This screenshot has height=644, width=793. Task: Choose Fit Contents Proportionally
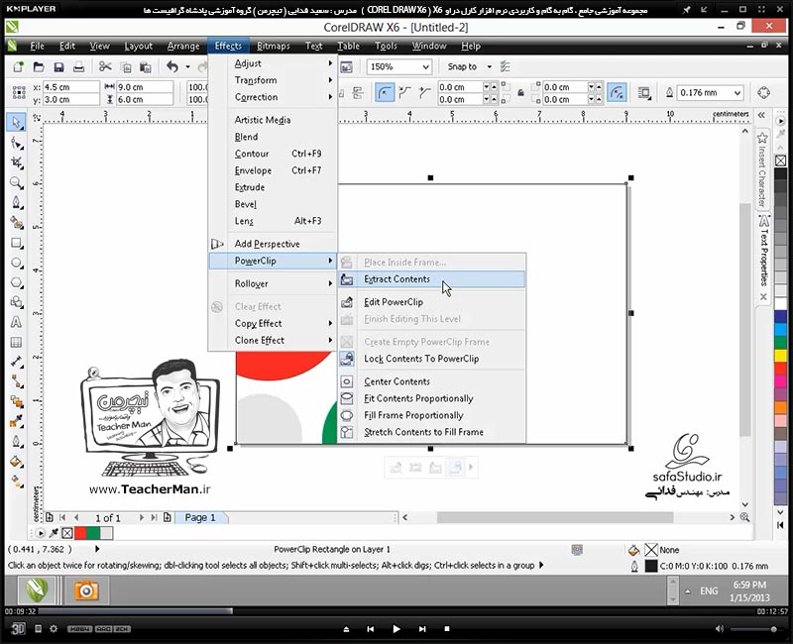tap(432, 399)
